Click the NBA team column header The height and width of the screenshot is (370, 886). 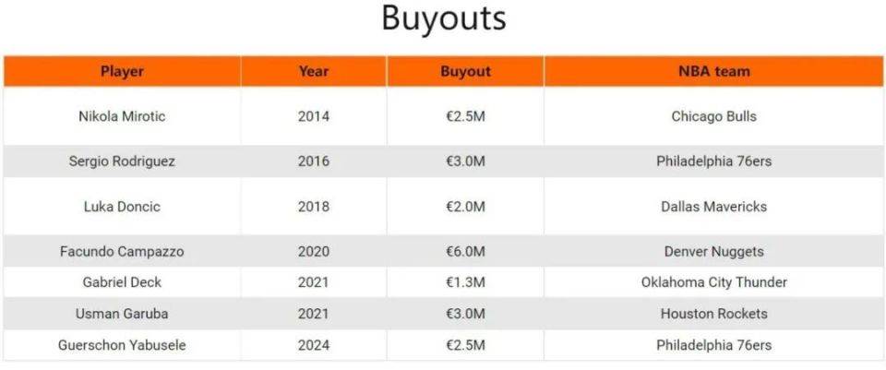pyautogui.click(x=713, y=71)
